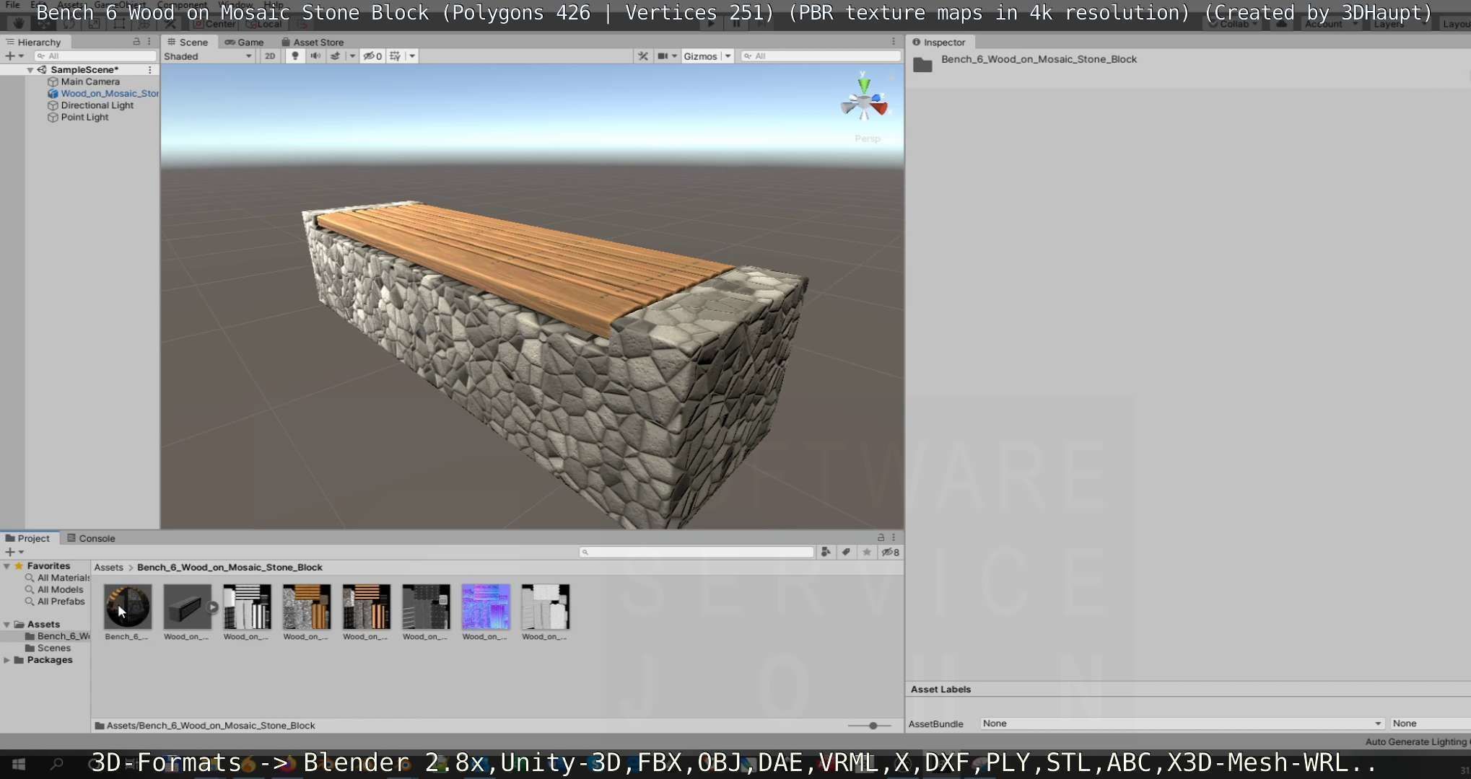Toggle hidden packages visibility counter in Project
Viewport: 1471px width, 779px height.
891,552
